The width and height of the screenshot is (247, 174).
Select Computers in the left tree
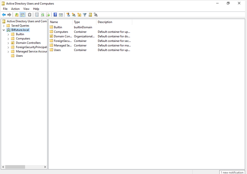coord(20,38)
